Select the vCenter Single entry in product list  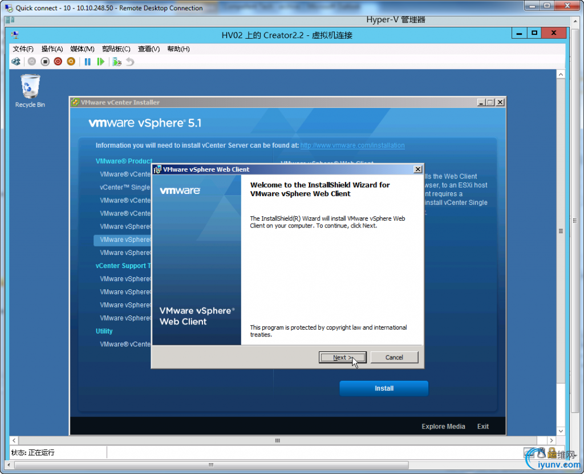tap(125, 187)
